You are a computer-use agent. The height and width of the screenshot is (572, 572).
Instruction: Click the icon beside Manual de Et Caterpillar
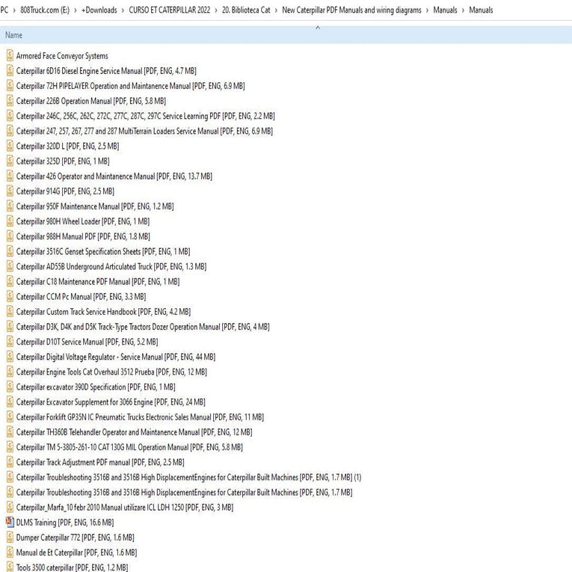(x=10, y=553)
